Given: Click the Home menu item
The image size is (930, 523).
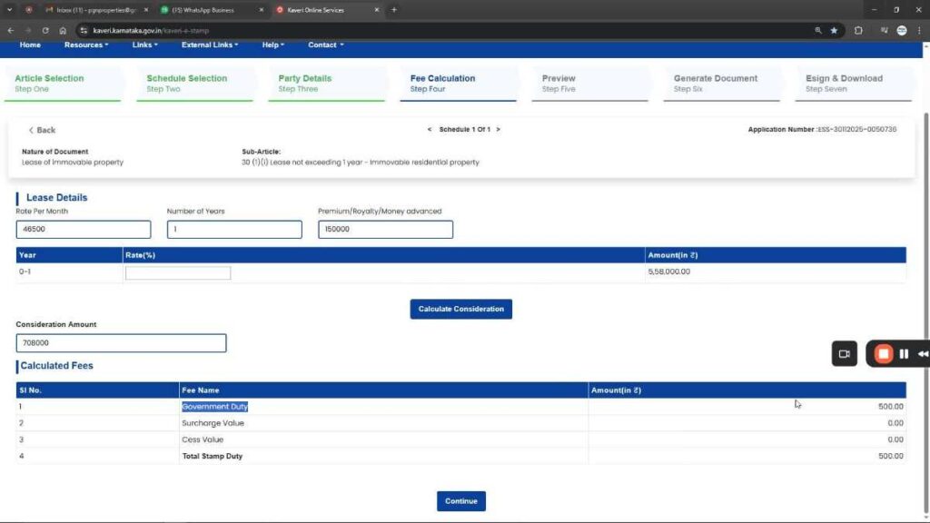Looking at the screenshot, I should 30,44.
